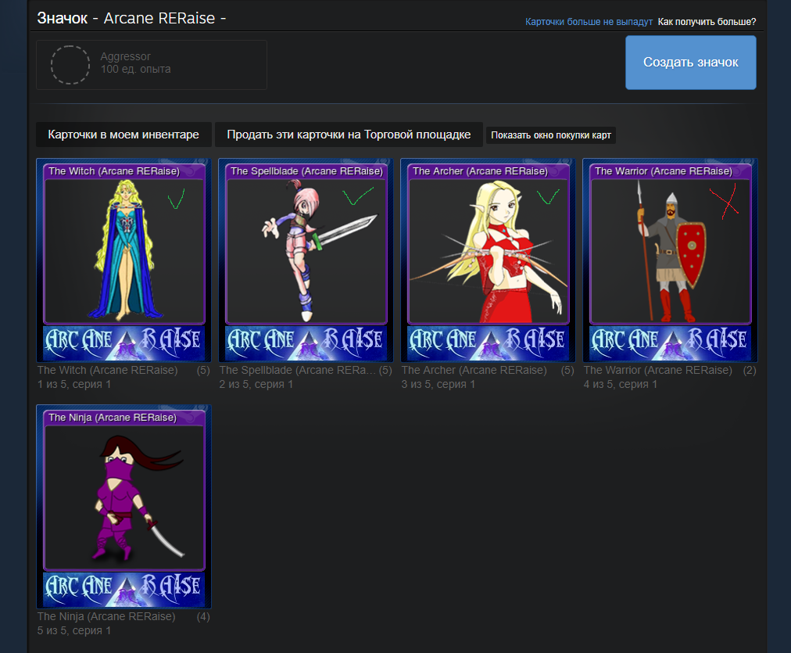Click The Witch (Arcane RERaise) caption below card
Screen dimensions: 791x653
(107, 370)
